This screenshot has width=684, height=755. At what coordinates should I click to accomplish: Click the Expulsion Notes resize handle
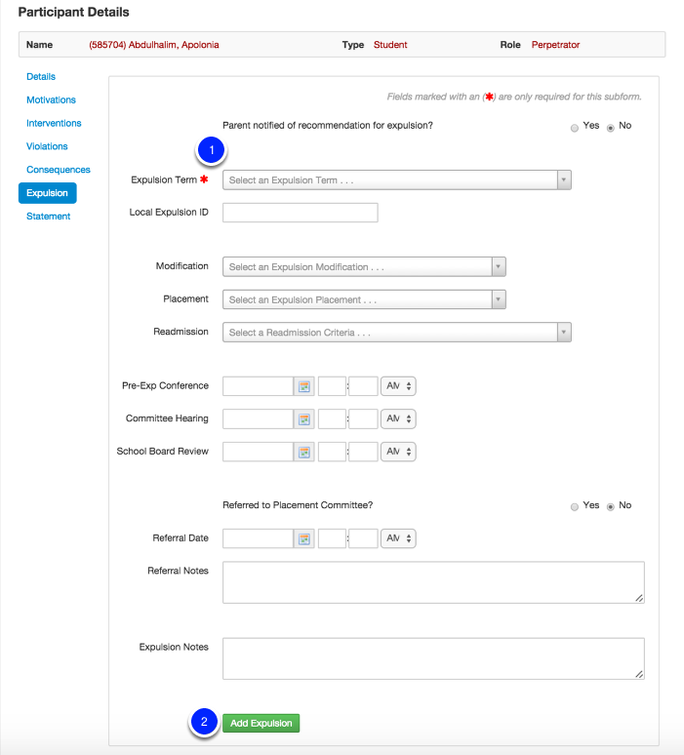[x=639, y=674]
